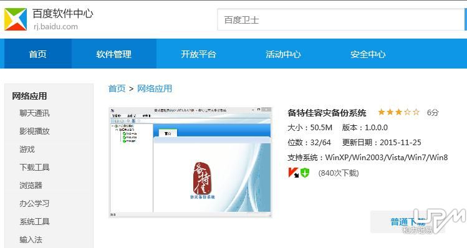Open the 影视播放 sidebar category
Viewport: 467px width, 248px height.
pyautogui.click(x=34, y=131)
